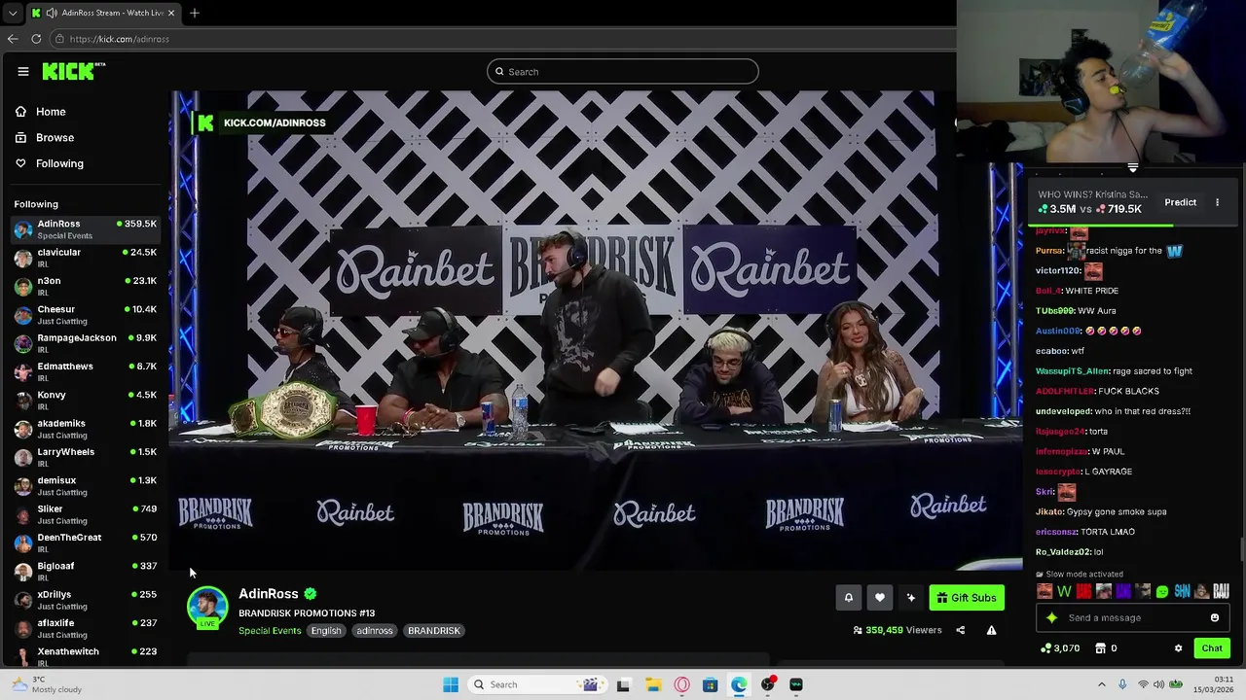1246x700 pixels.
Task: Open the Windows Start menu
Action: point(451,684)
